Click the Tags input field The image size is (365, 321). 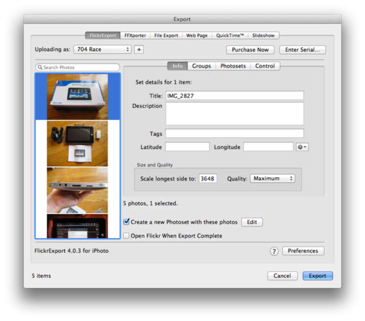click(x=234, y=133)
